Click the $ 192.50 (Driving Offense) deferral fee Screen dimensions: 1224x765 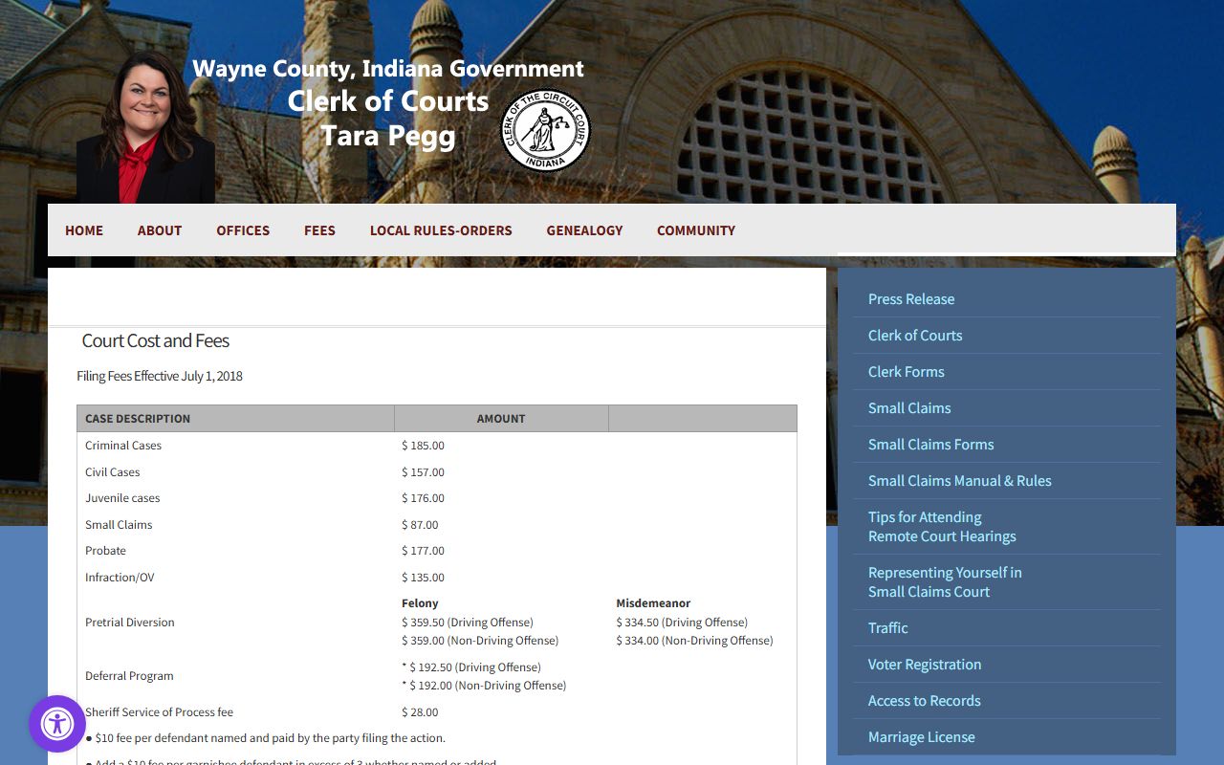(471, 667)
